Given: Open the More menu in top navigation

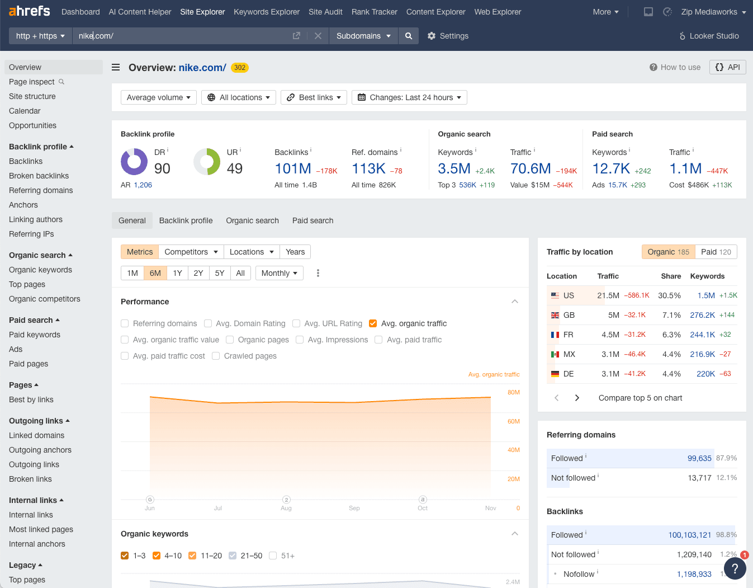Looking at the screenshot, I should [606, 12].
